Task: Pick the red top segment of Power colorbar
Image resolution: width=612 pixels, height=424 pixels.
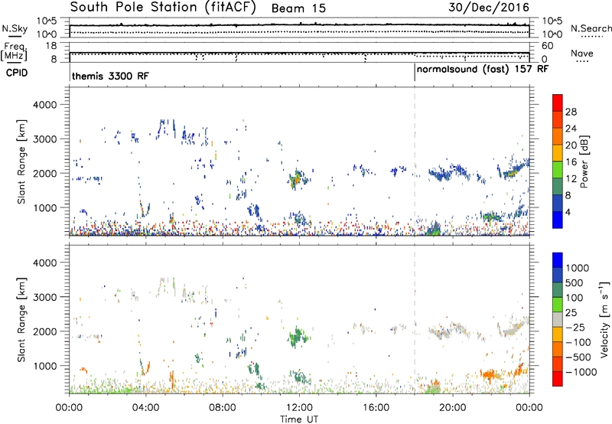Action: (558, 103)
